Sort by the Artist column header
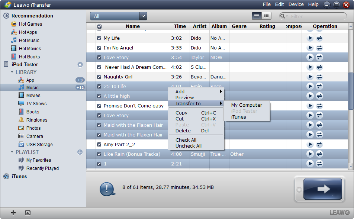The height and width of the screenshot is (219, 354). (x=200, y=26)
